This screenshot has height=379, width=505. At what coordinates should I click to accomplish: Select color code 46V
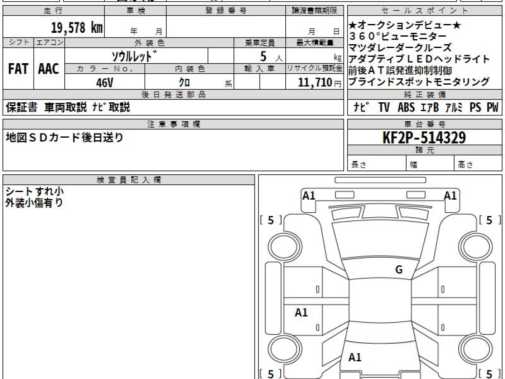(x=105, y=83)
